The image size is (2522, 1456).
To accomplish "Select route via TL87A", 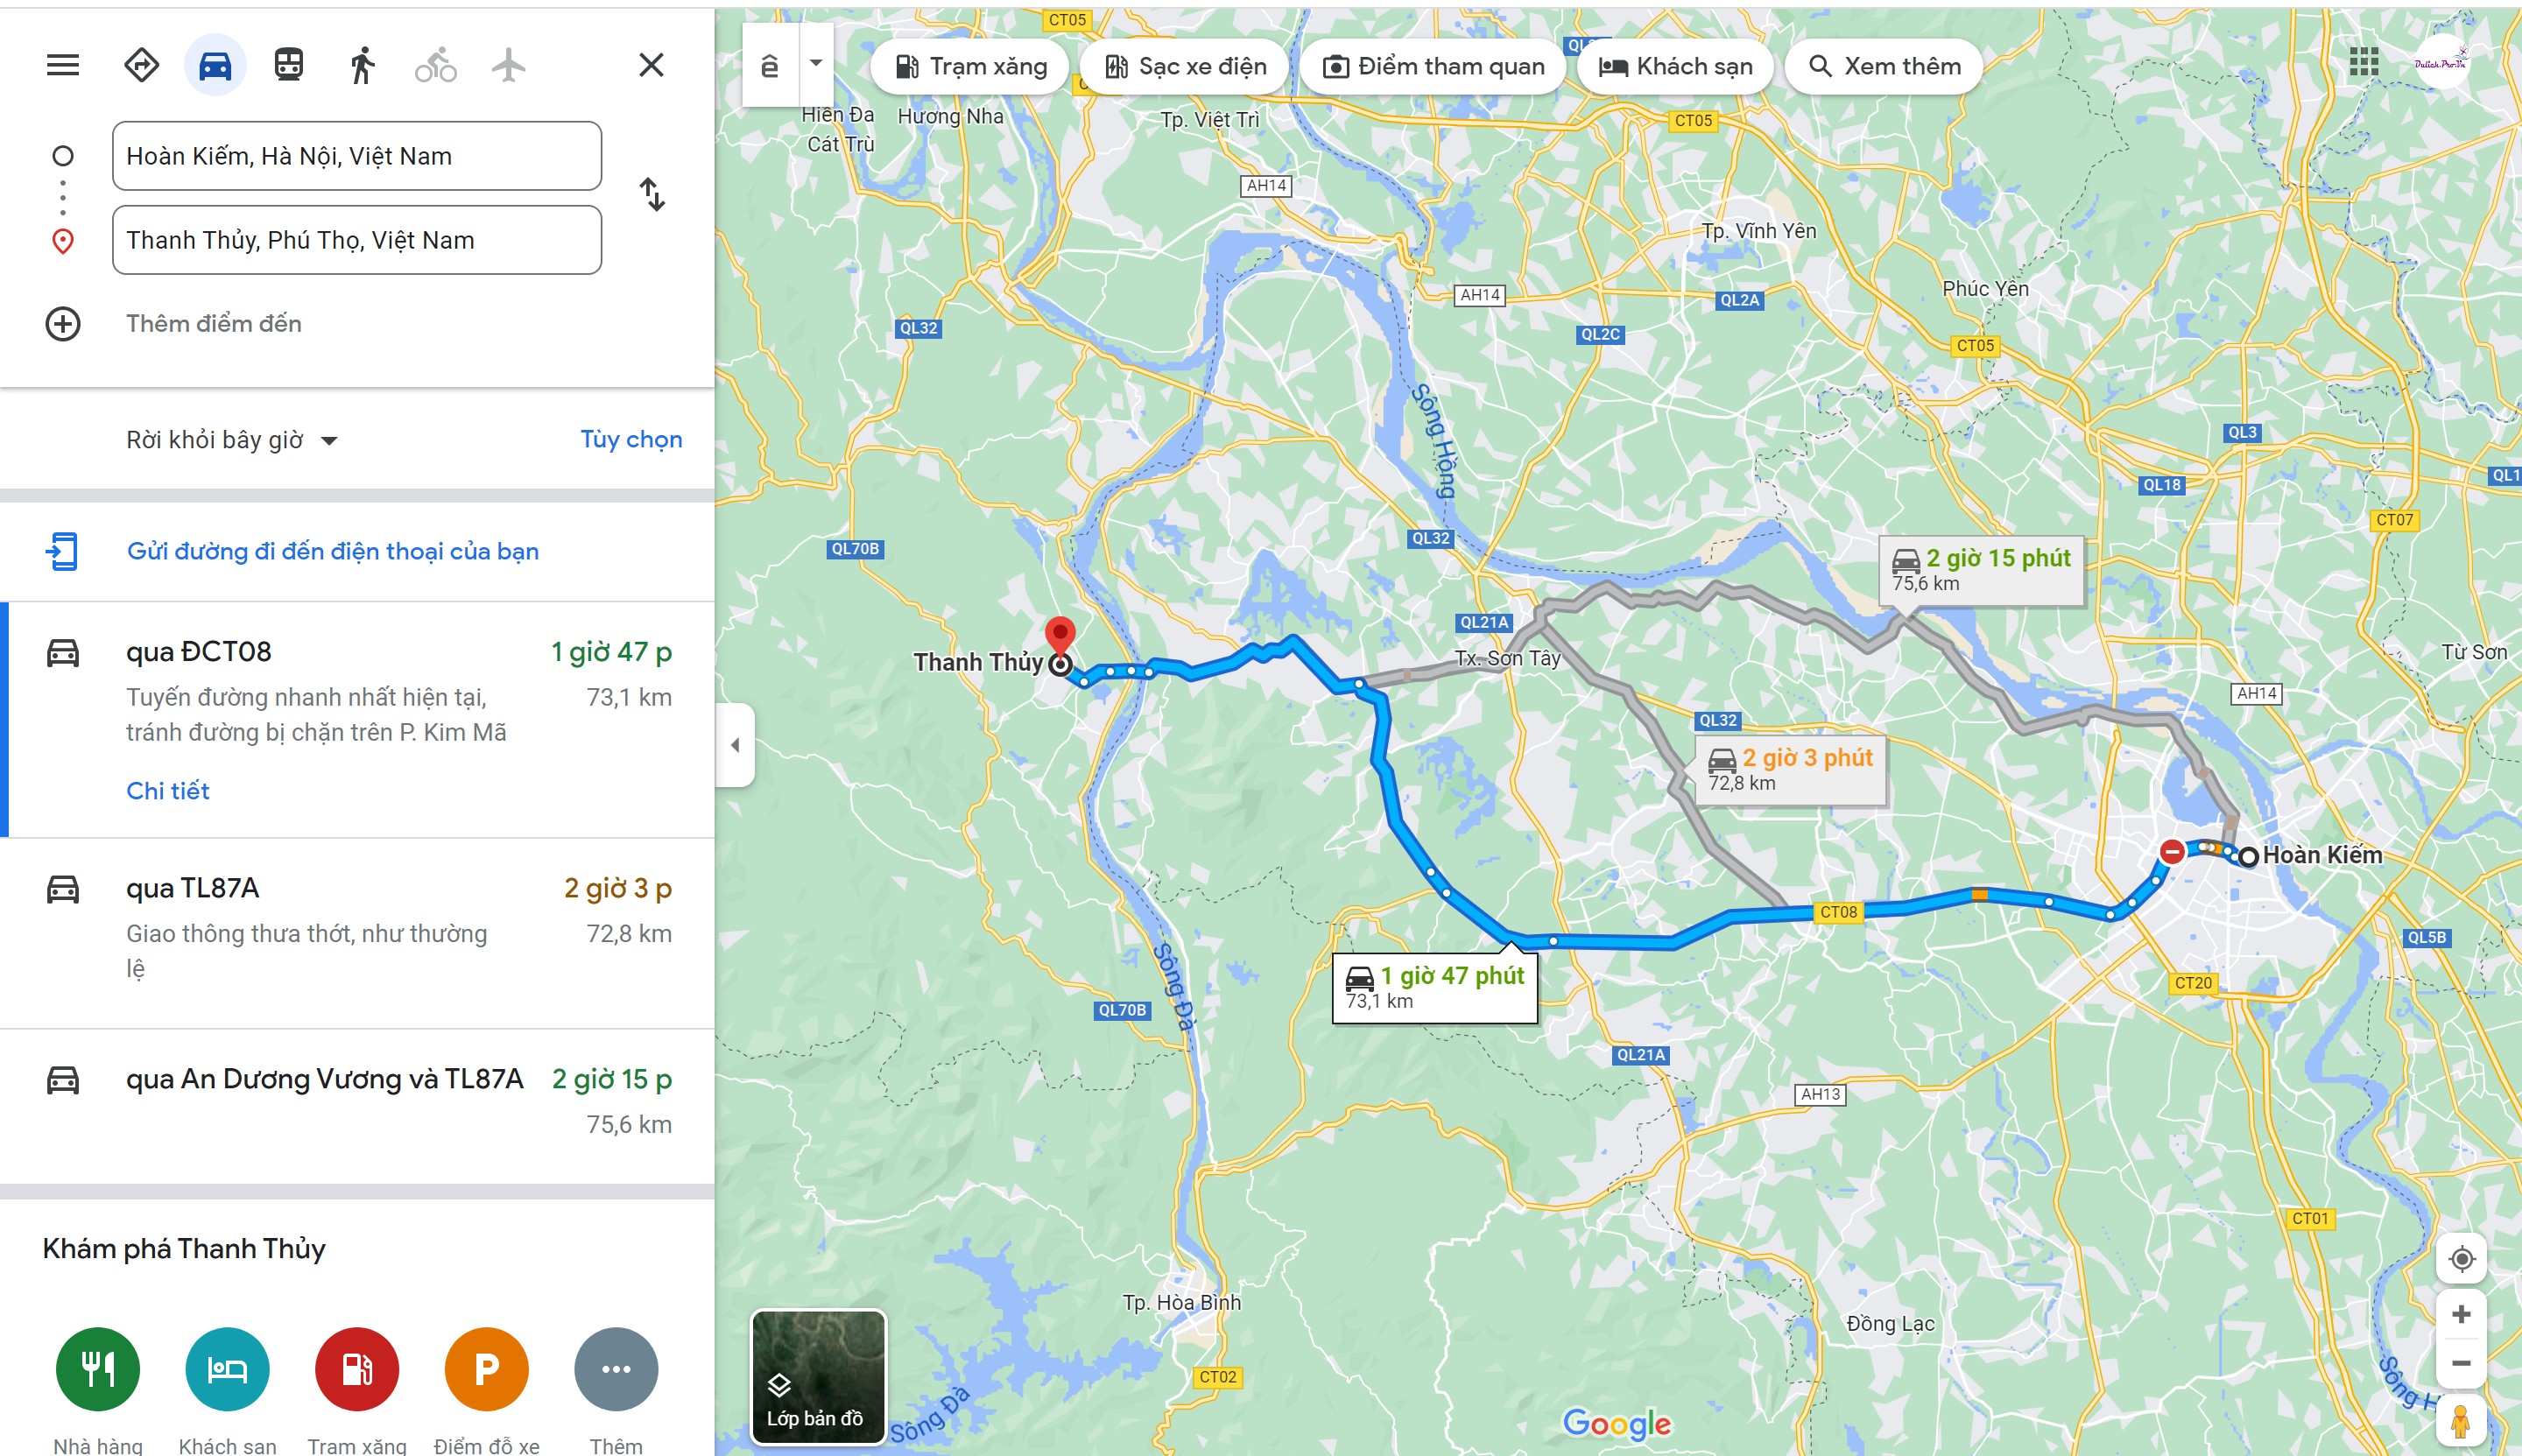I will (357, 932).
